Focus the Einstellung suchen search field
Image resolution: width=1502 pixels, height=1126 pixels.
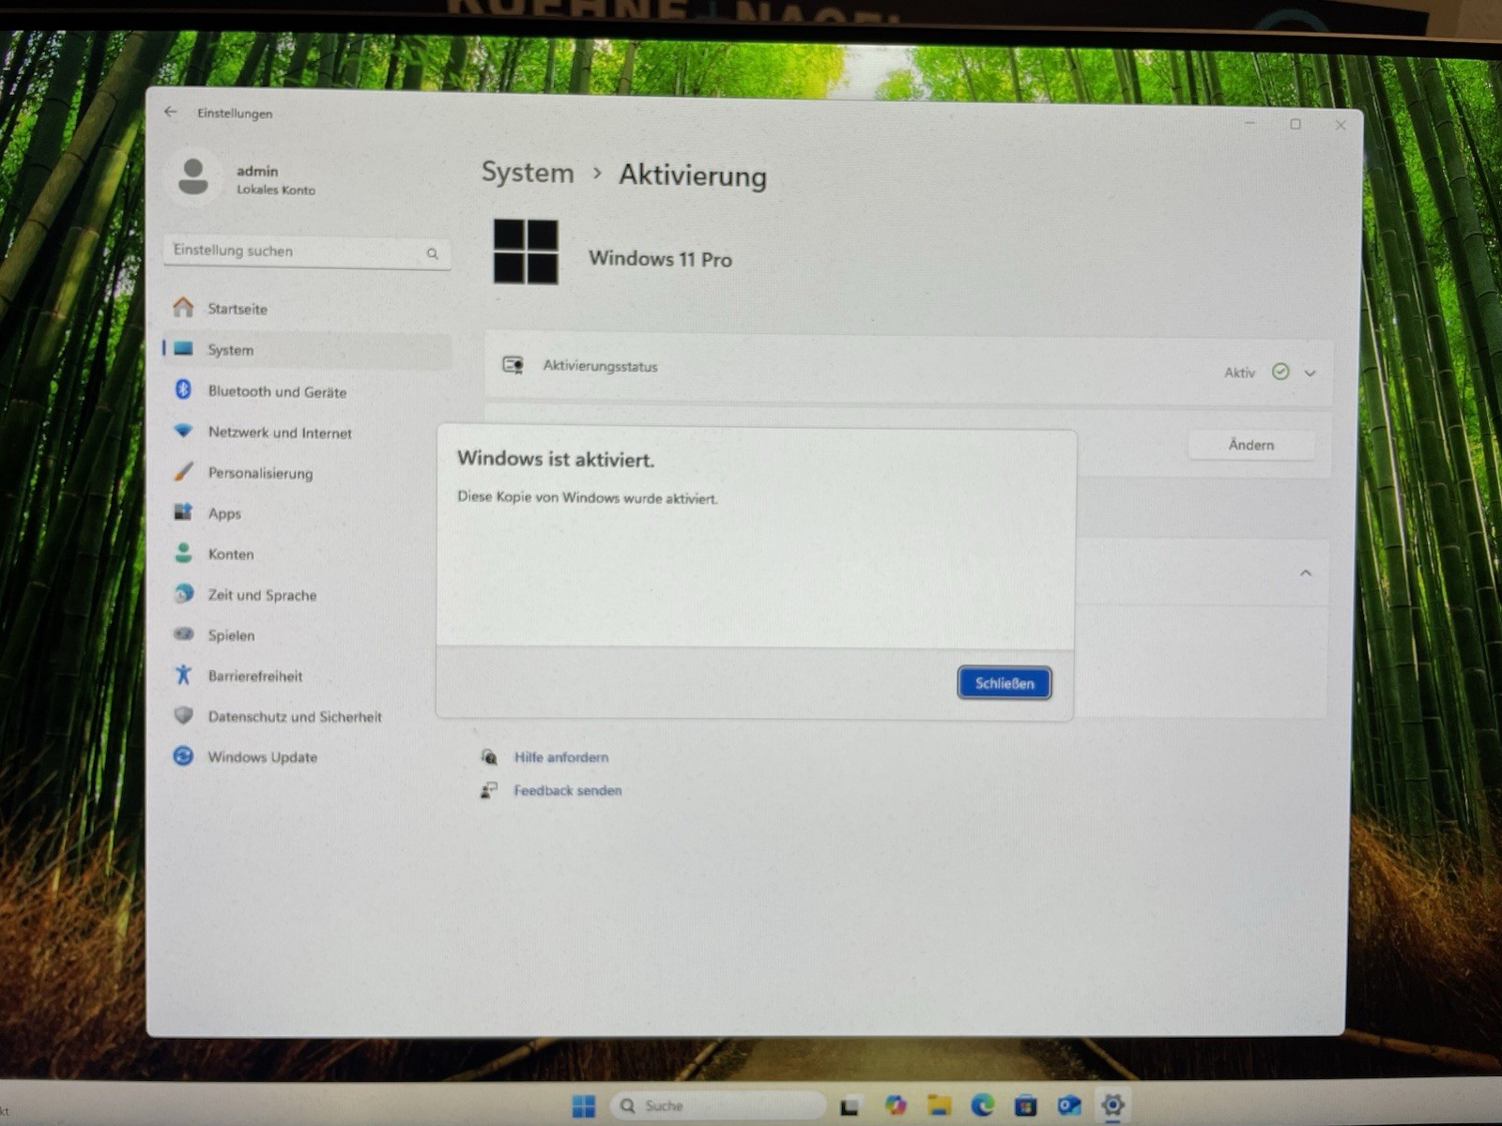click(x=307, y=251)
